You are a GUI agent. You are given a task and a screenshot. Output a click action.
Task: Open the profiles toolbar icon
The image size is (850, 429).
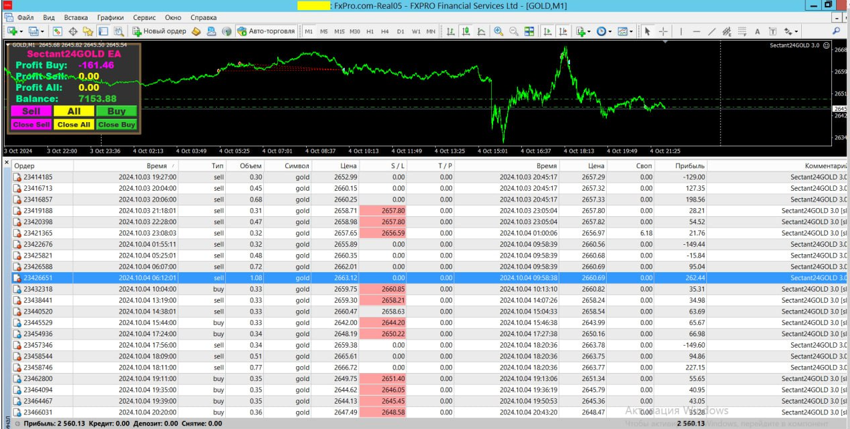[33, 31]
